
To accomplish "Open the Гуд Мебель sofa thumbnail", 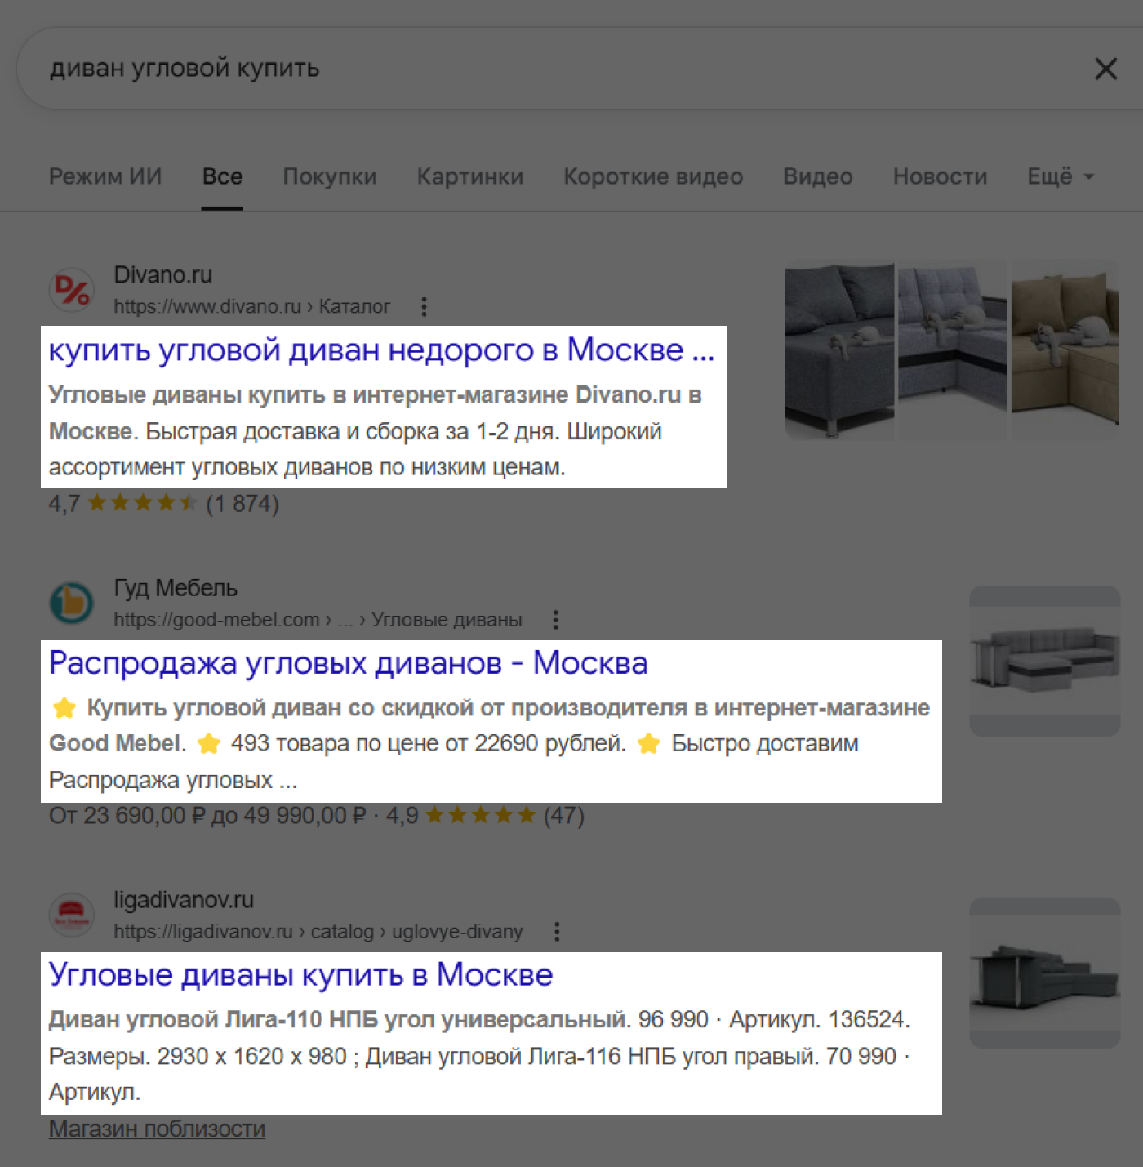I will (1044, 661).
